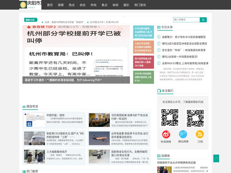Screen dimensions: 231x173
Task: Open article 特朗普称不会允许伊朗拥有核武器
Action: point(176,162)
